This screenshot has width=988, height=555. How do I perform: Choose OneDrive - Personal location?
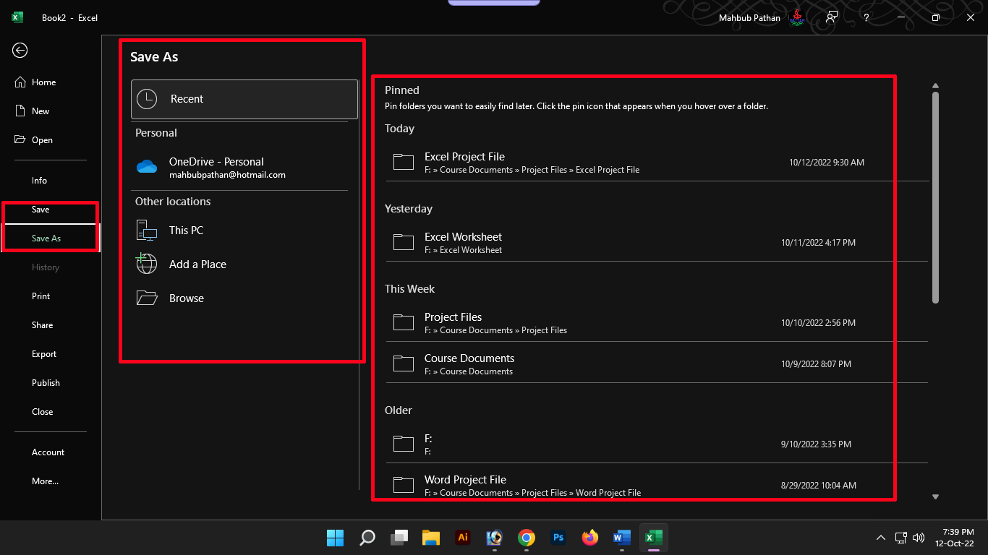point(244,167)
